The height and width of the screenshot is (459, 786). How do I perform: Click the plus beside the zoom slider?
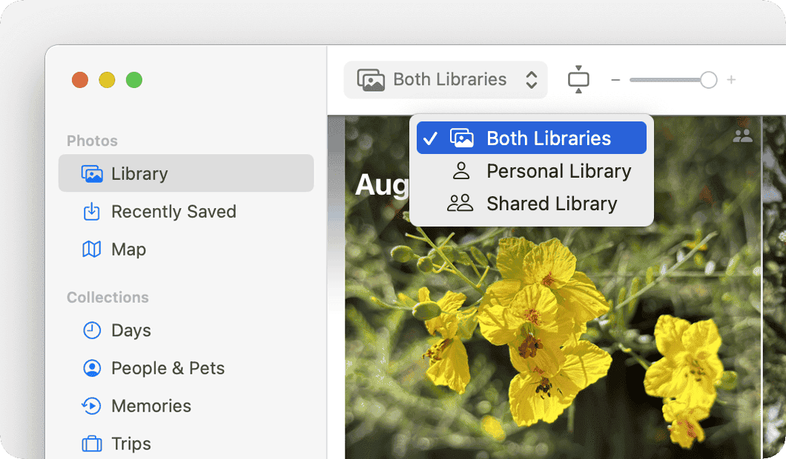pos(731,79)
